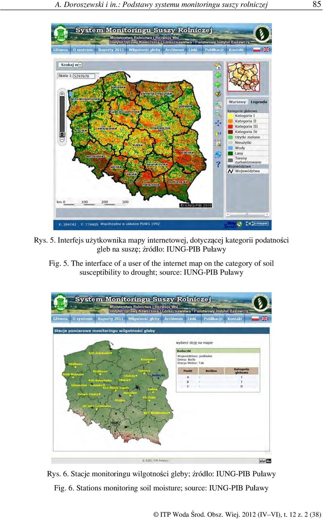The height and width of the screenshot is (519, 323).
Task: Click the Tereny zurbanizowane legend entry
Action: point(248,160)
